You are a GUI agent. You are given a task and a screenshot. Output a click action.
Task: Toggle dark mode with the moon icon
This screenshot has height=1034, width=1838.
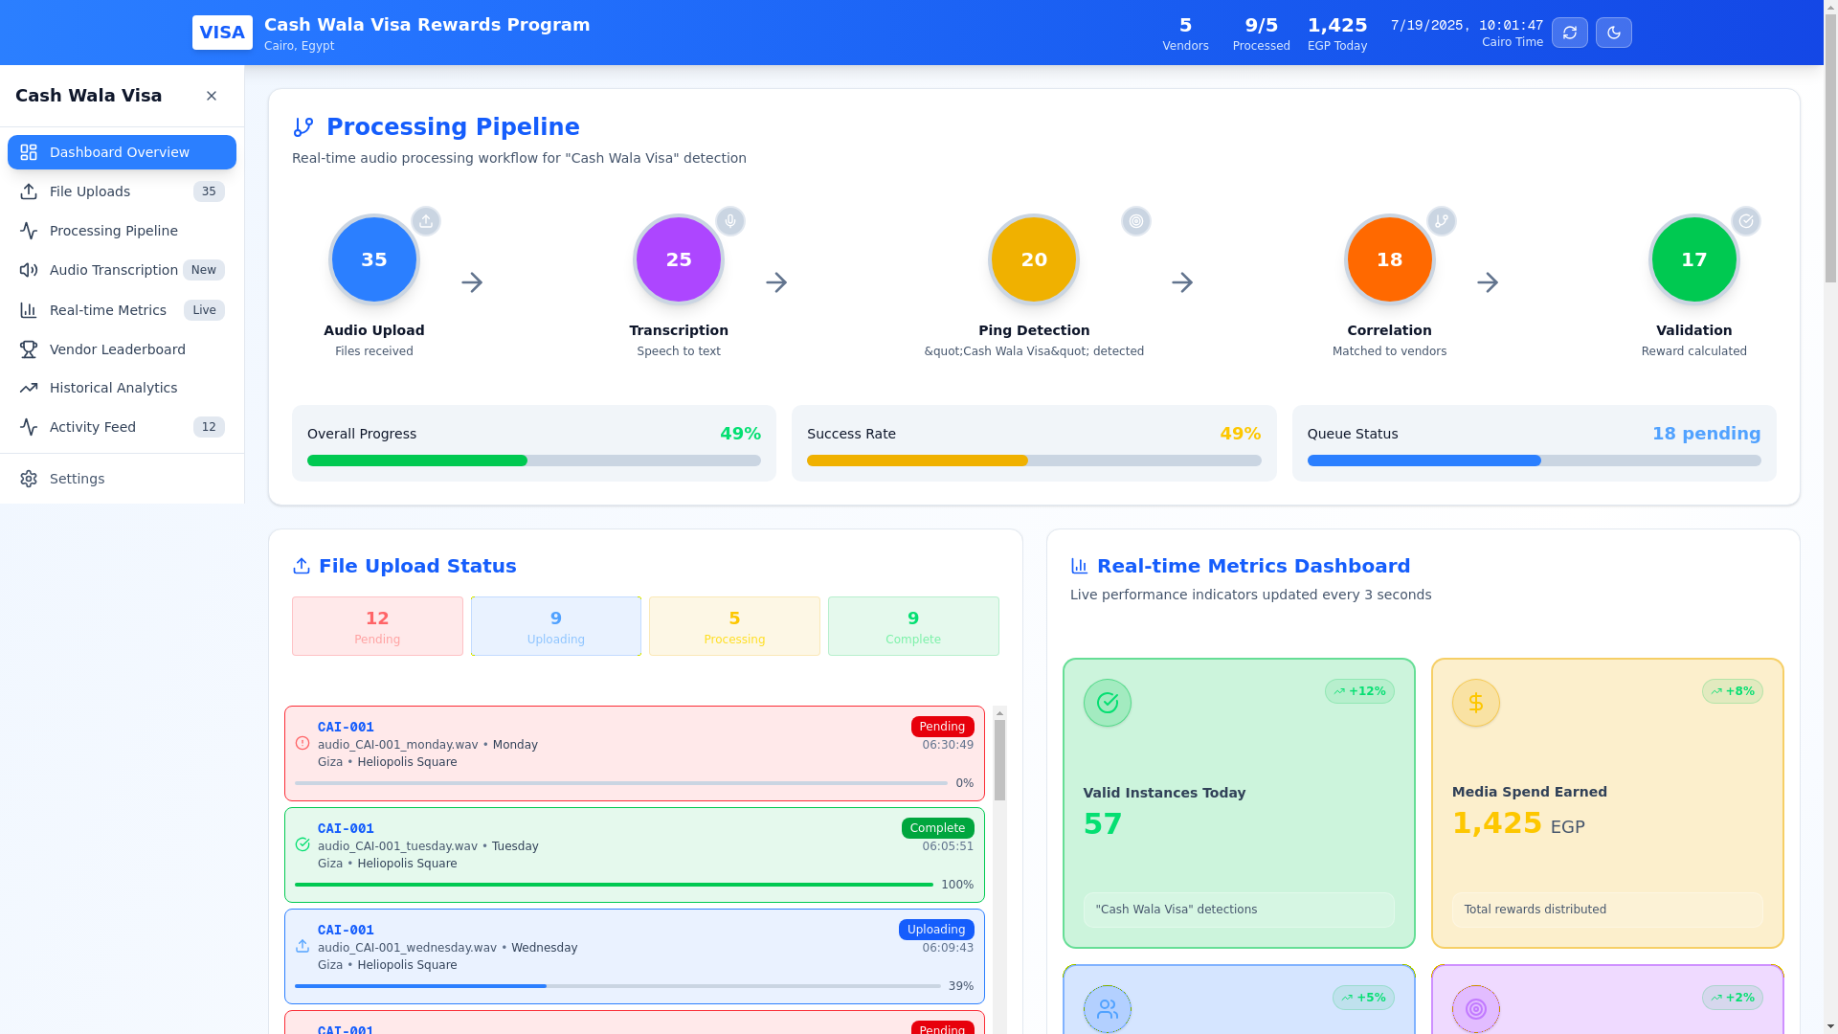(1614, 33)
